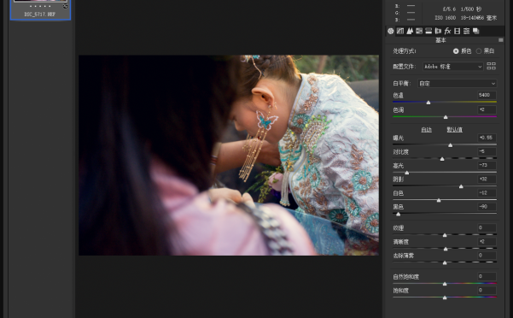
Task: Click the 对比度 contrast value field
Action: click(487, 151)
